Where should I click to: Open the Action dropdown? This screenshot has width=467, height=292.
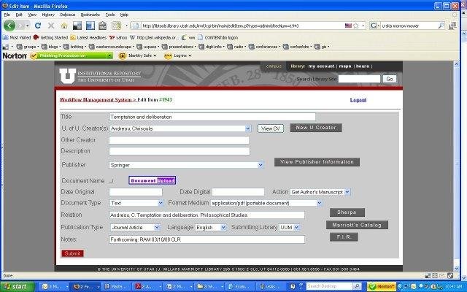pyautogui.click(x=320, y=193)
